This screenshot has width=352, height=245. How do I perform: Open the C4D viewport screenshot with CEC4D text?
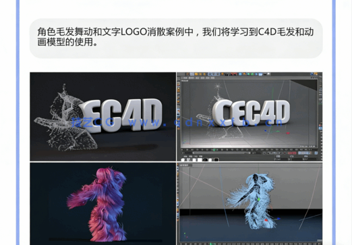250,117
